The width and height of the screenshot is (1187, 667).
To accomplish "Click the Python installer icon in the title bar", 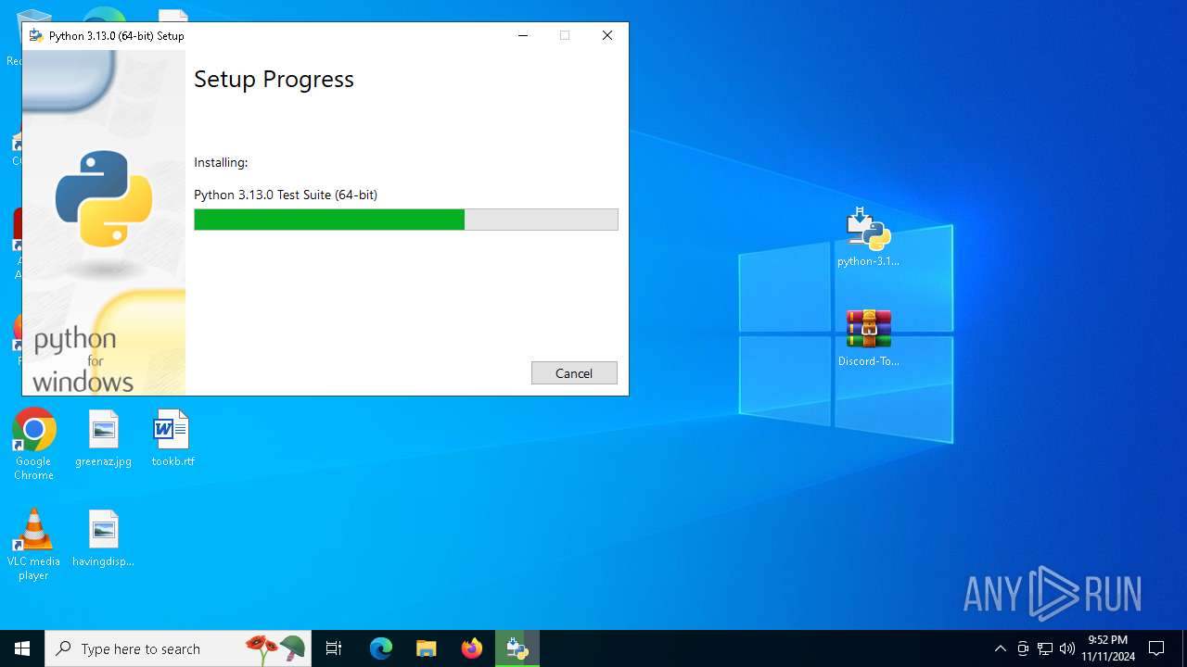I will pos(35,35).
